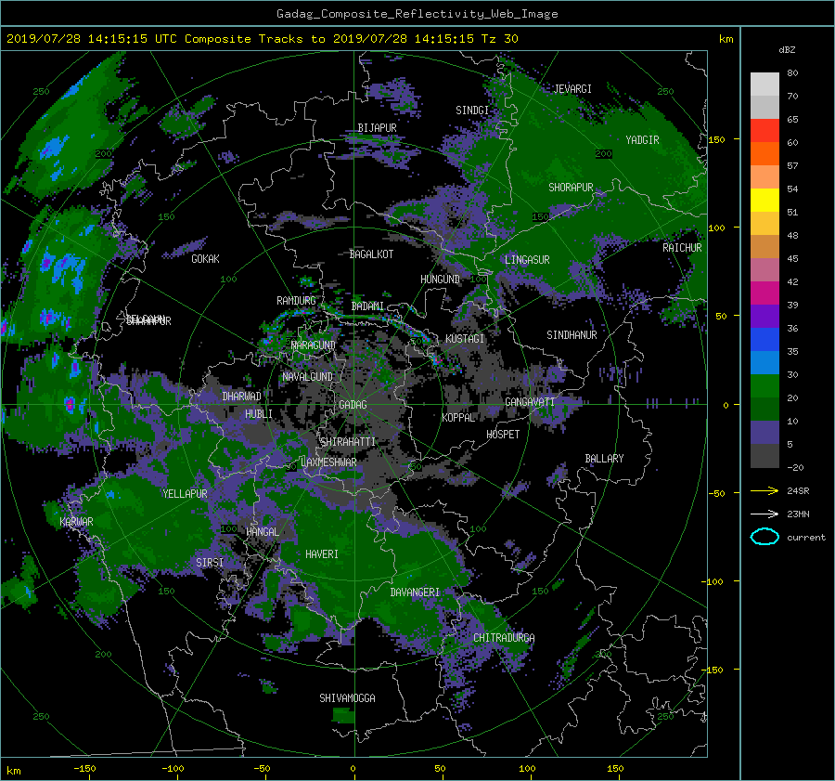Screen dimensions: 835x781
Task: Click the '-20' value on dBZ scale
Action: tap(795, 467)
